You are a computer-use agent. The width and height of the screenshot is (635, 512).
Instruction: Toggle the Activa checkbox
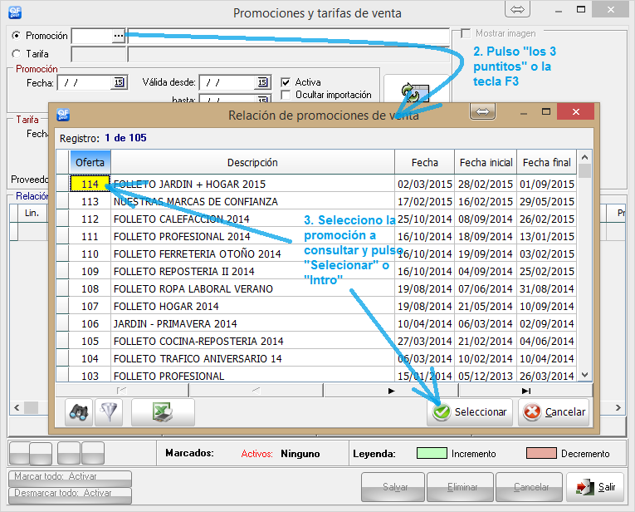[286, 82]
